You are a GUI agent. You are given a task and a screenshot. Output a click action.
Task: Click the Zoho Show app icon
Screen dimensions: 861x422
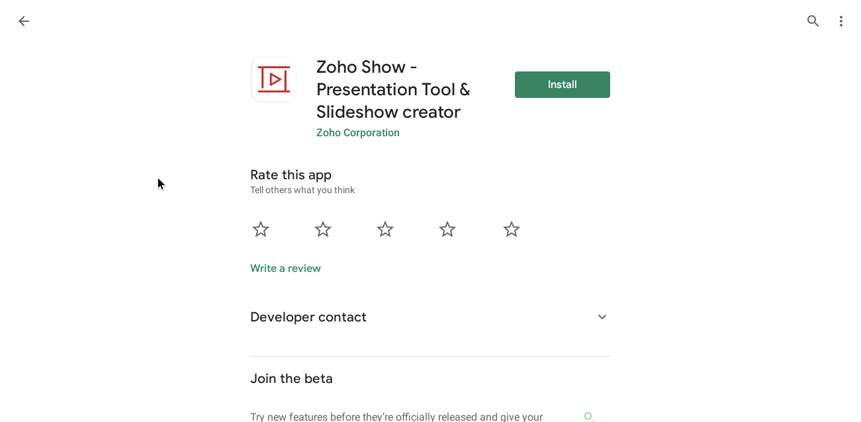click(273, 79)
